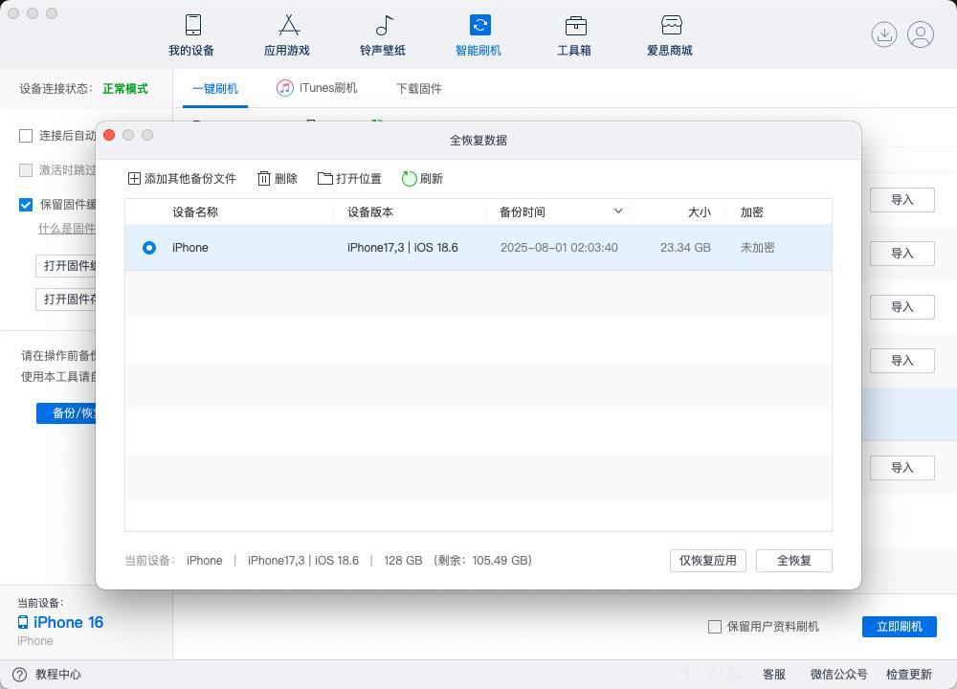
Task: Close the 全恢复数据 dialog
Action: pos(109,135)
